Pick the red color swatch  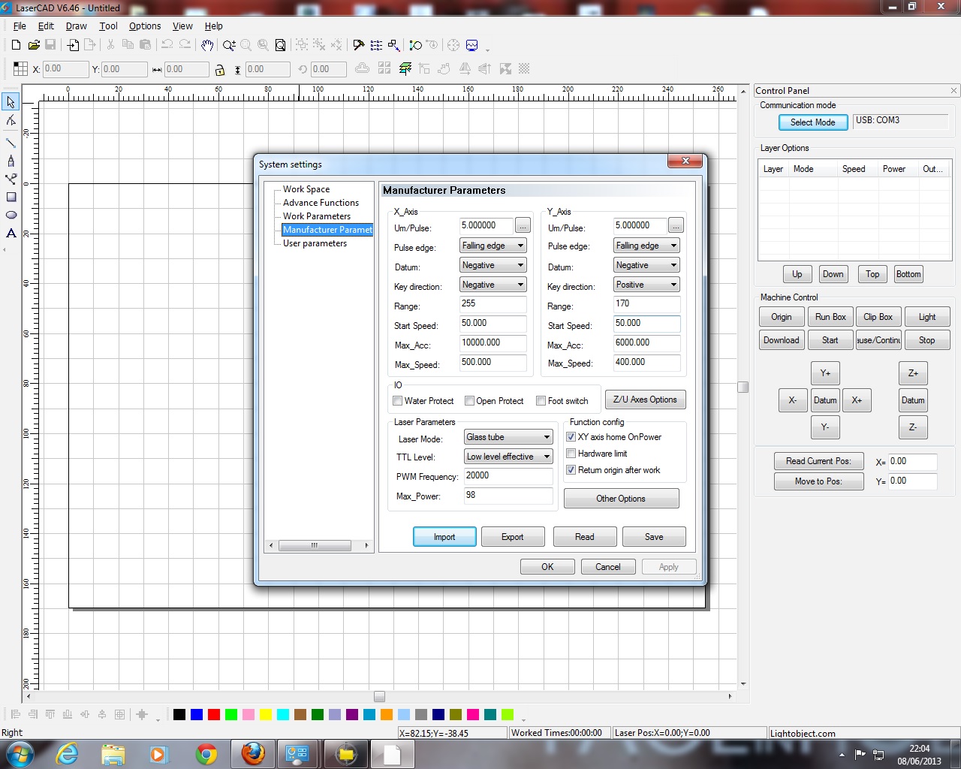click(x=213, y=714)
